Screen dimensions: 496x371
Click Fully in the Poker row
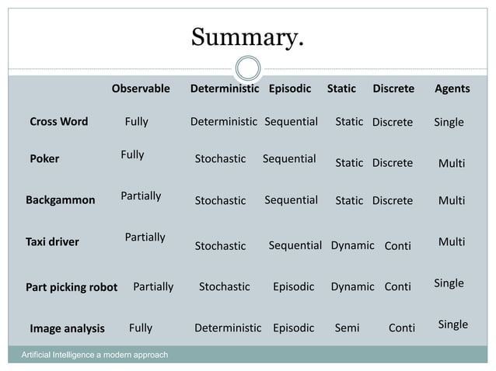click(132, 154)
